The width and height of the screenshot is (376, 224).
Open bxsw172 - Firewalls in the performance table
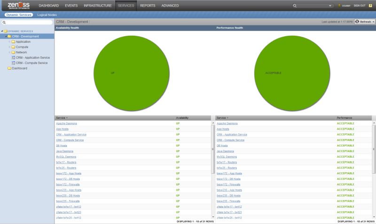tap(228, 185)
